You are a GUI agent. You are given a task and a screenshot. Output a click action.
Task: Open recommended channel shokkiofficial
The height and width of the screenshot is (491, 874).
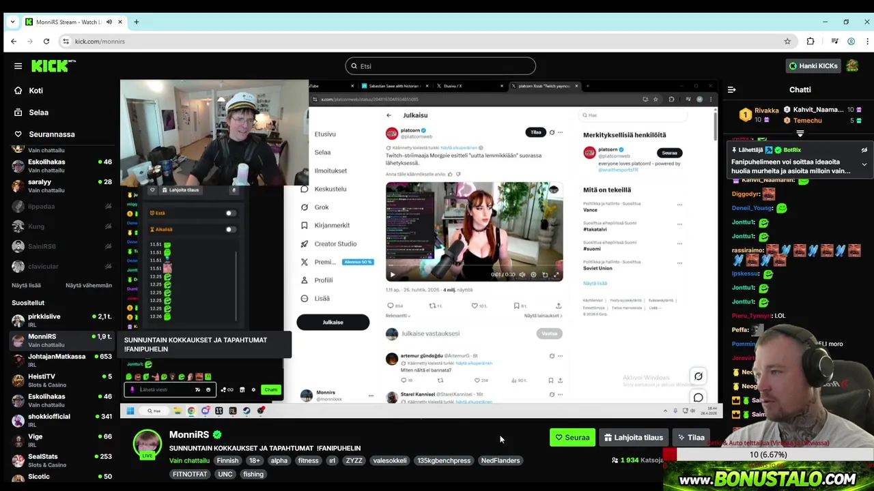point(61,420)
